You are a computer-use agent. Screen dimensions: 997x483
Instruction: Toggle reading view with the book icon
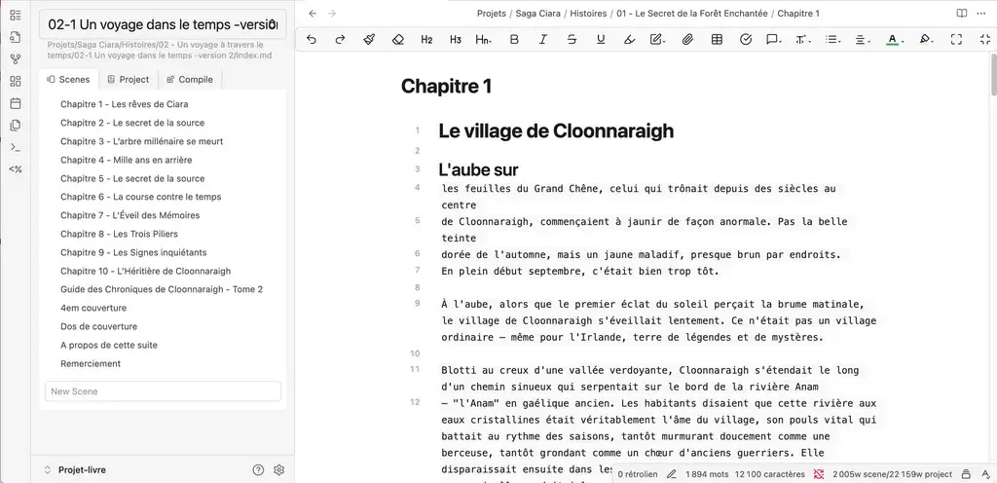click(x=962, y=14)
